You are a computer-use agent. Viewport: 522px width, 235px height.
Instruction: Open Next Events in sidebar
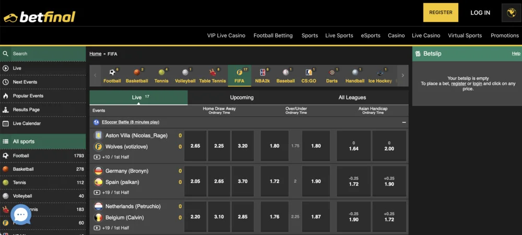(x=43, y=82)
